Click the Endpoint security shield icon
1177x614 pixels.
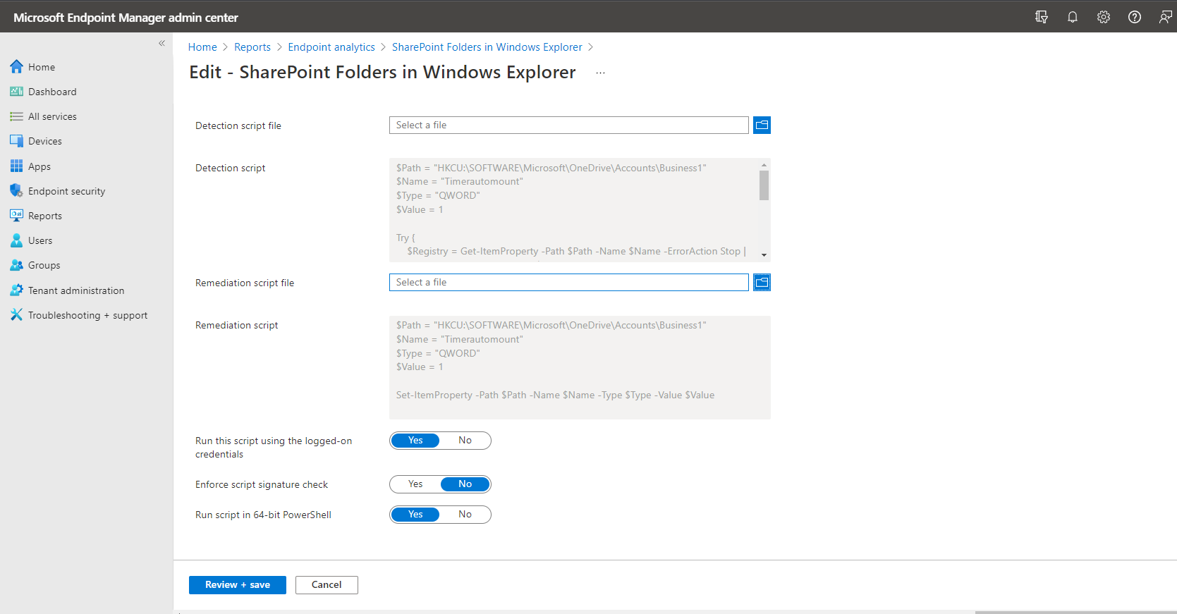pos(17,191)
